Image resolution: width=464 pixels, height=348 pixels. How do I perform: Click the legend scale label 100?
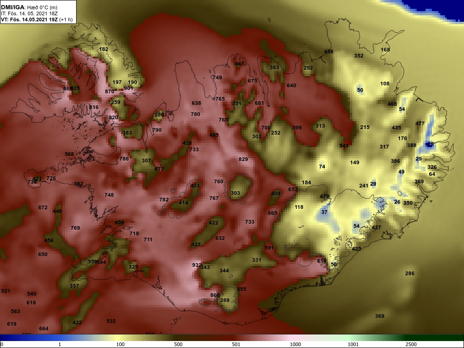coord(120,344)
